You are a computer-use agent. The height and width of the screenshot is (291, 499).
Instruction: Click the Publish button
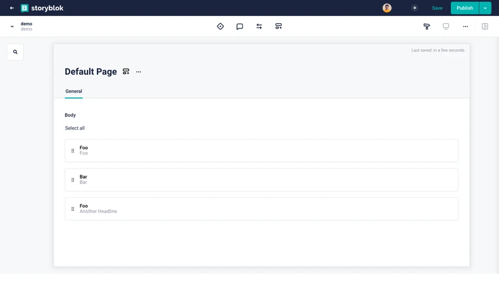[465, 8]
